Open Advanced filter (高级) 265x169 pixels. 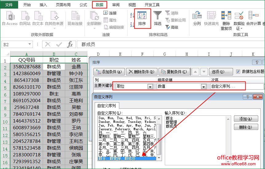coord(172,27)
